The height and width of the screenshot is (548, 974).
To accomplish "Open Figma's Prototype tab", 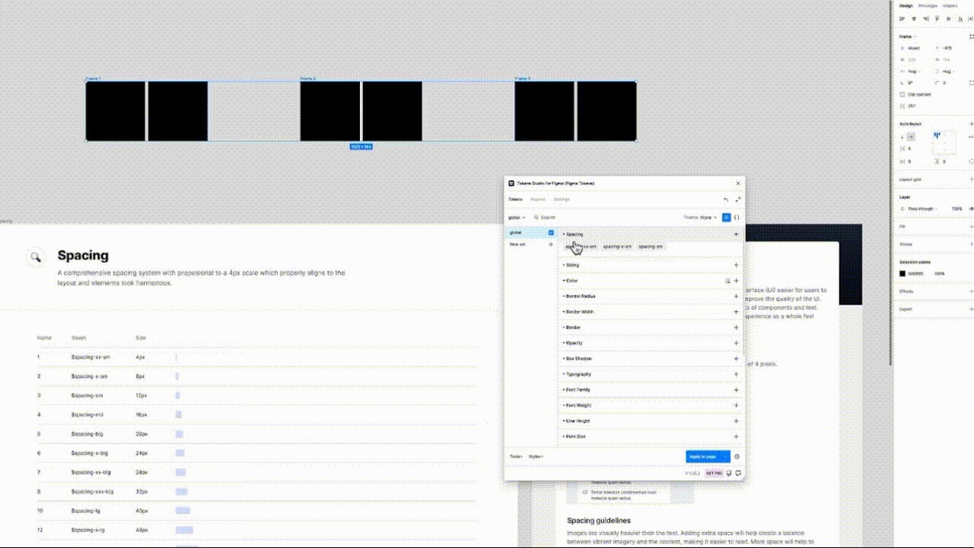I will click(926, 5).
